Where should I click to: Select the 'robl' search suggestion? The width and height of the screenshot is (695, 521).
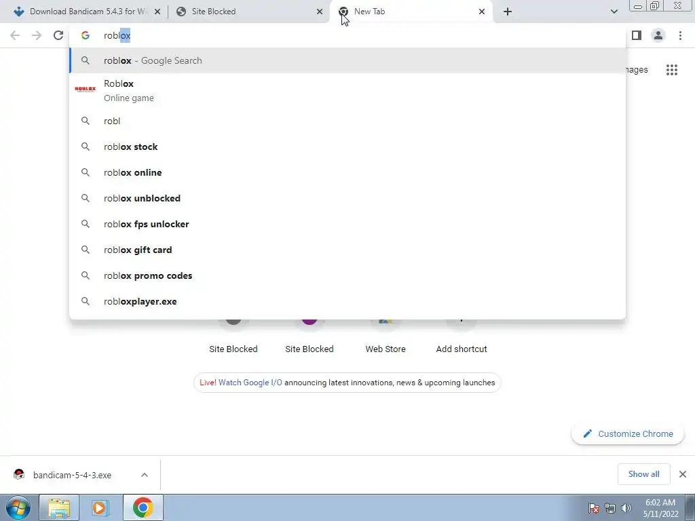click(347, 121)
